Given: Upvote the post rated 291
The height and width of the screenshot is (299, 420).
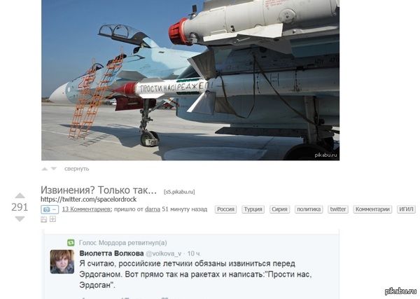Looking at the screenshot, I should [20, 195].
